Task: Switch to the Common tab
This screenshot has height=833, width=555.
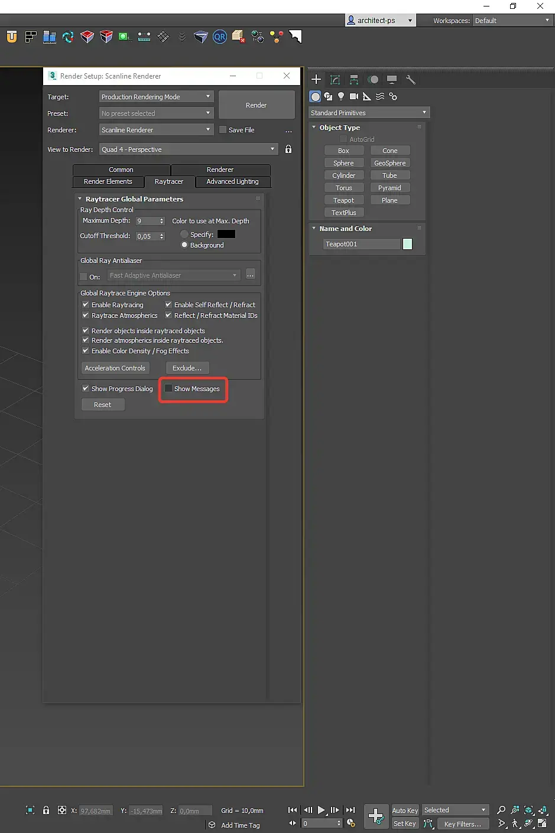Action: (x=121, y=170)
